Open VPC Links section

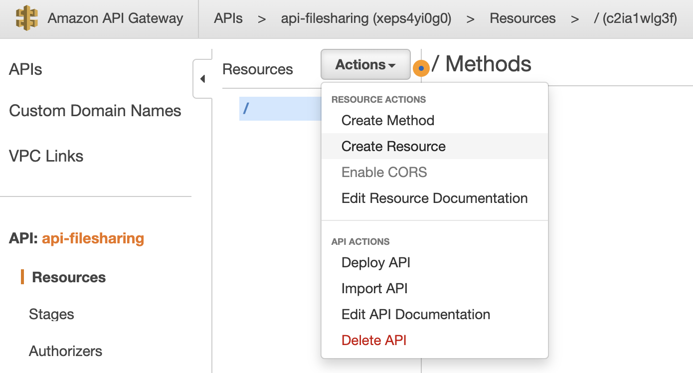coord(46,156)
